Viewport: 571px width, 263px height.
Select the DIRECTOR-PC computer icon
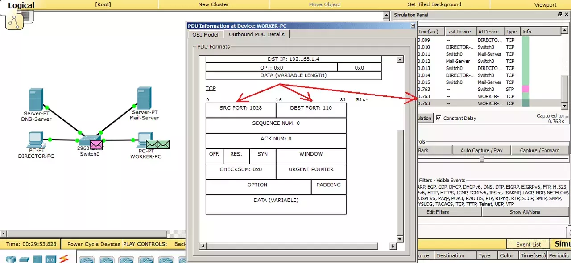pyautogui.click(x=36, y=140)
